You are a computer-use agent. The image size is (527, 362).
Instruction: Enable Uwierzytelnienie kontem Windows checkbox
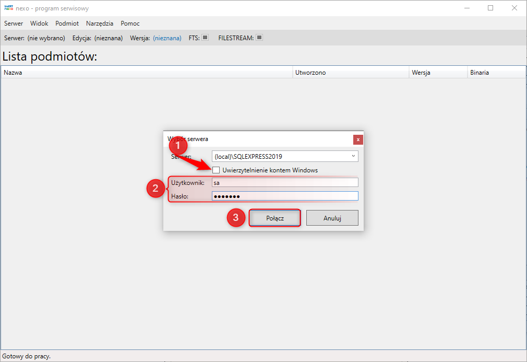(x=216, y=170)
